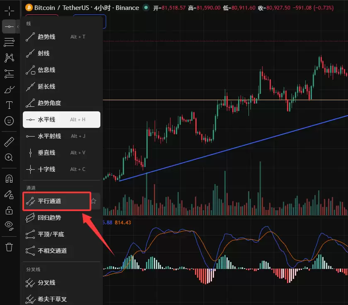The height and width of the screenshot is (305, 348).
Task: Open the forecasting and measurement tools
Action: [9, 74]
